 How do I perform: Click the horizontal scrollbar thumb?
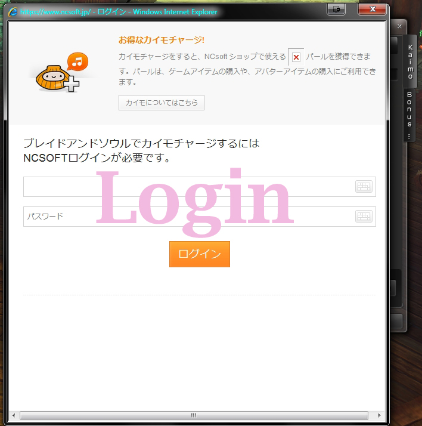click(194, 415)
